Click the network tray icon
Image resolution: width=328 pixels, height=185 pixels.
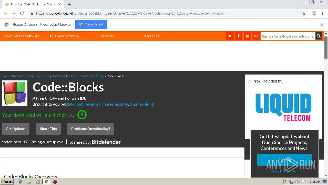click(291, 182)
